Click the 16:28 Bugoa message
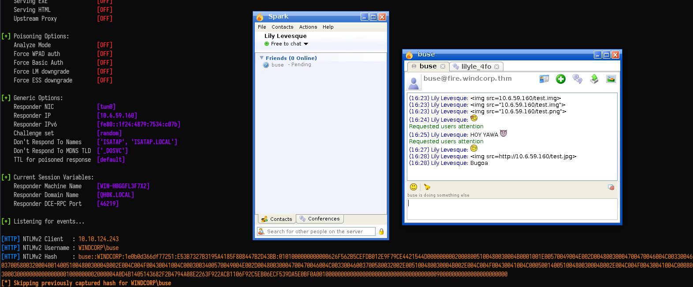This screenshot has height=287, width=693. 448,163
